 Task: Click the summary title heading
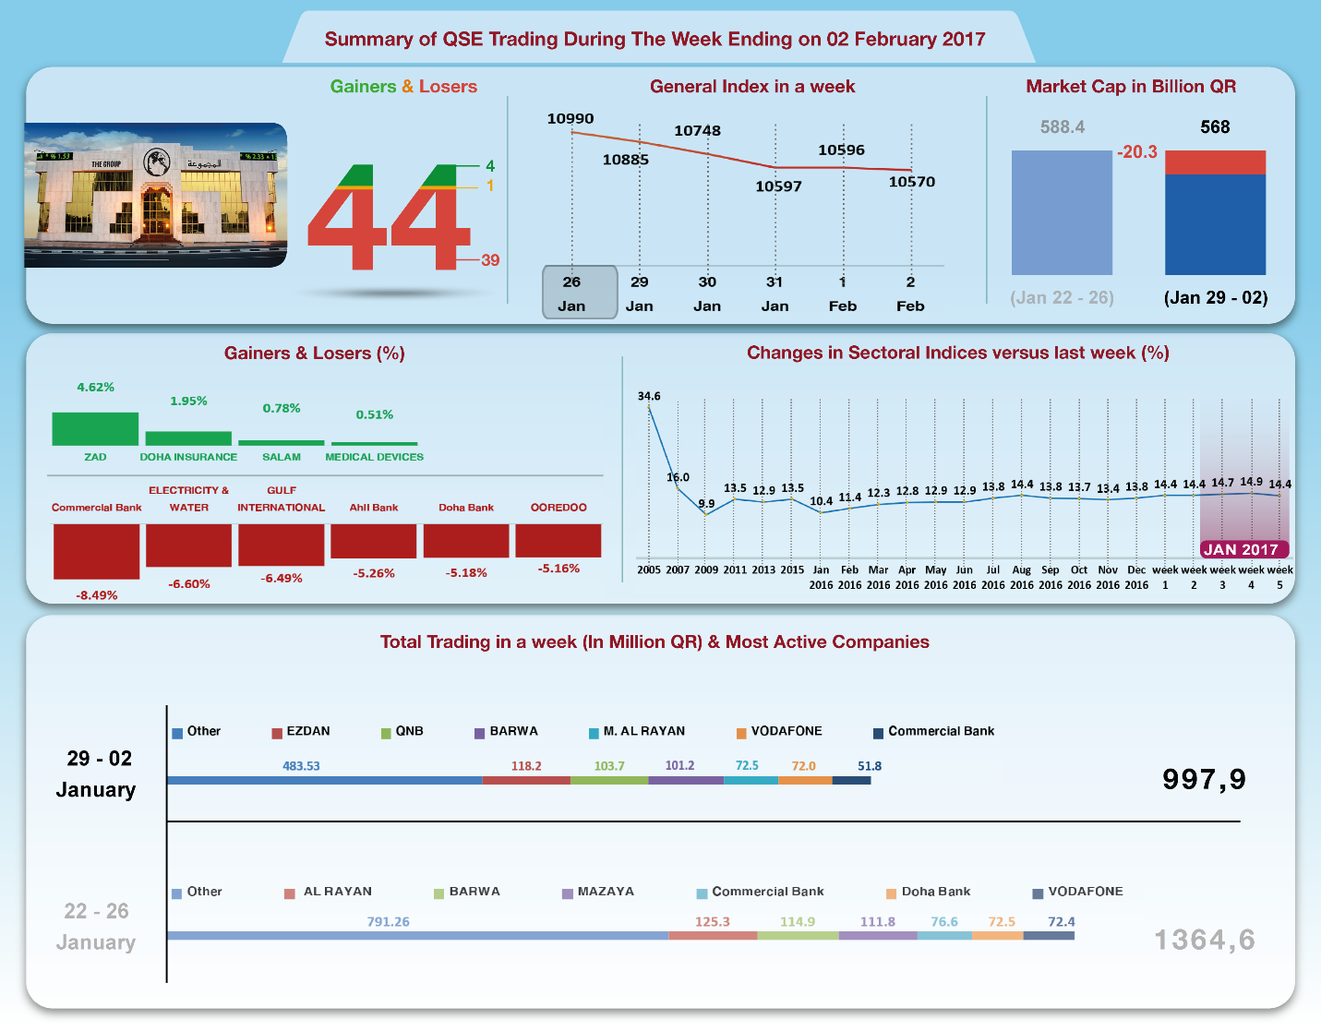pos(654,39)
